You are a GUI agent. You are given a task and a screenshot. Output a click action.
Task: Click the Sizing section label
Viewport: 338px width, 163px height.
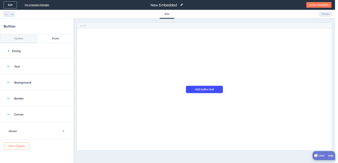pos(17,51)
